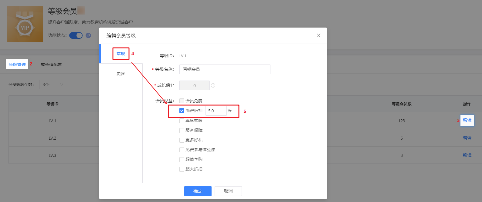This screenshot has height=202, width=482.
Task: Click the info icon beside 成长值1 field
Action: point(213,85)
